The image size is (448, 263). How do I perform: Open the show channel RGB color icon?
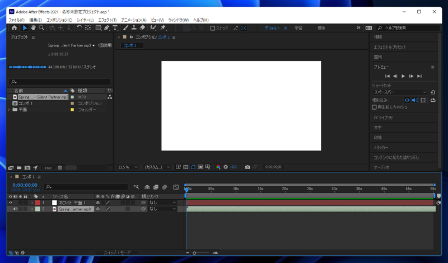(218, 167)
